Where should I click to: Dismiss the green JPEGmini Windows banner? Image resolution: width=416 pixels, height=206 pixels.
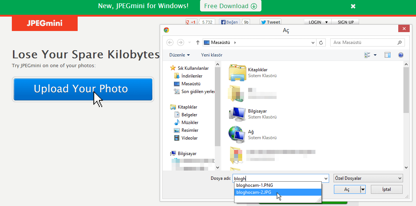tap(353, 6)
